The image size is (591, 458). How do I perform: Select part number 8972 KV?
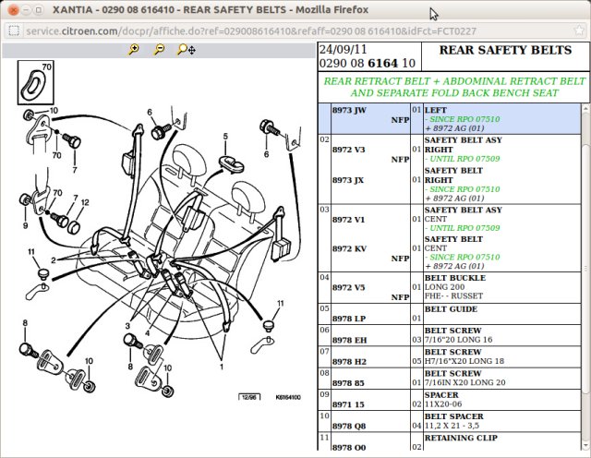pyautogui.click(x=349, y=248)
